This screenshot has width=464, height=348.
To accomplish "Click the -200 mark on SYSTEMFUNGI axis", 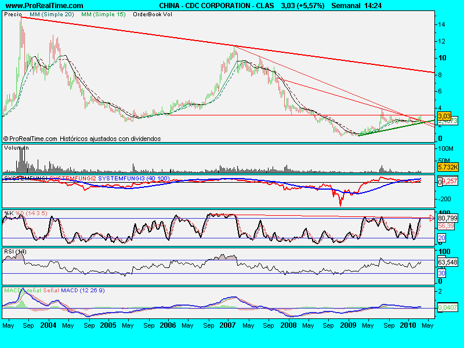I will pyautogui.click(x=444, y=199).
